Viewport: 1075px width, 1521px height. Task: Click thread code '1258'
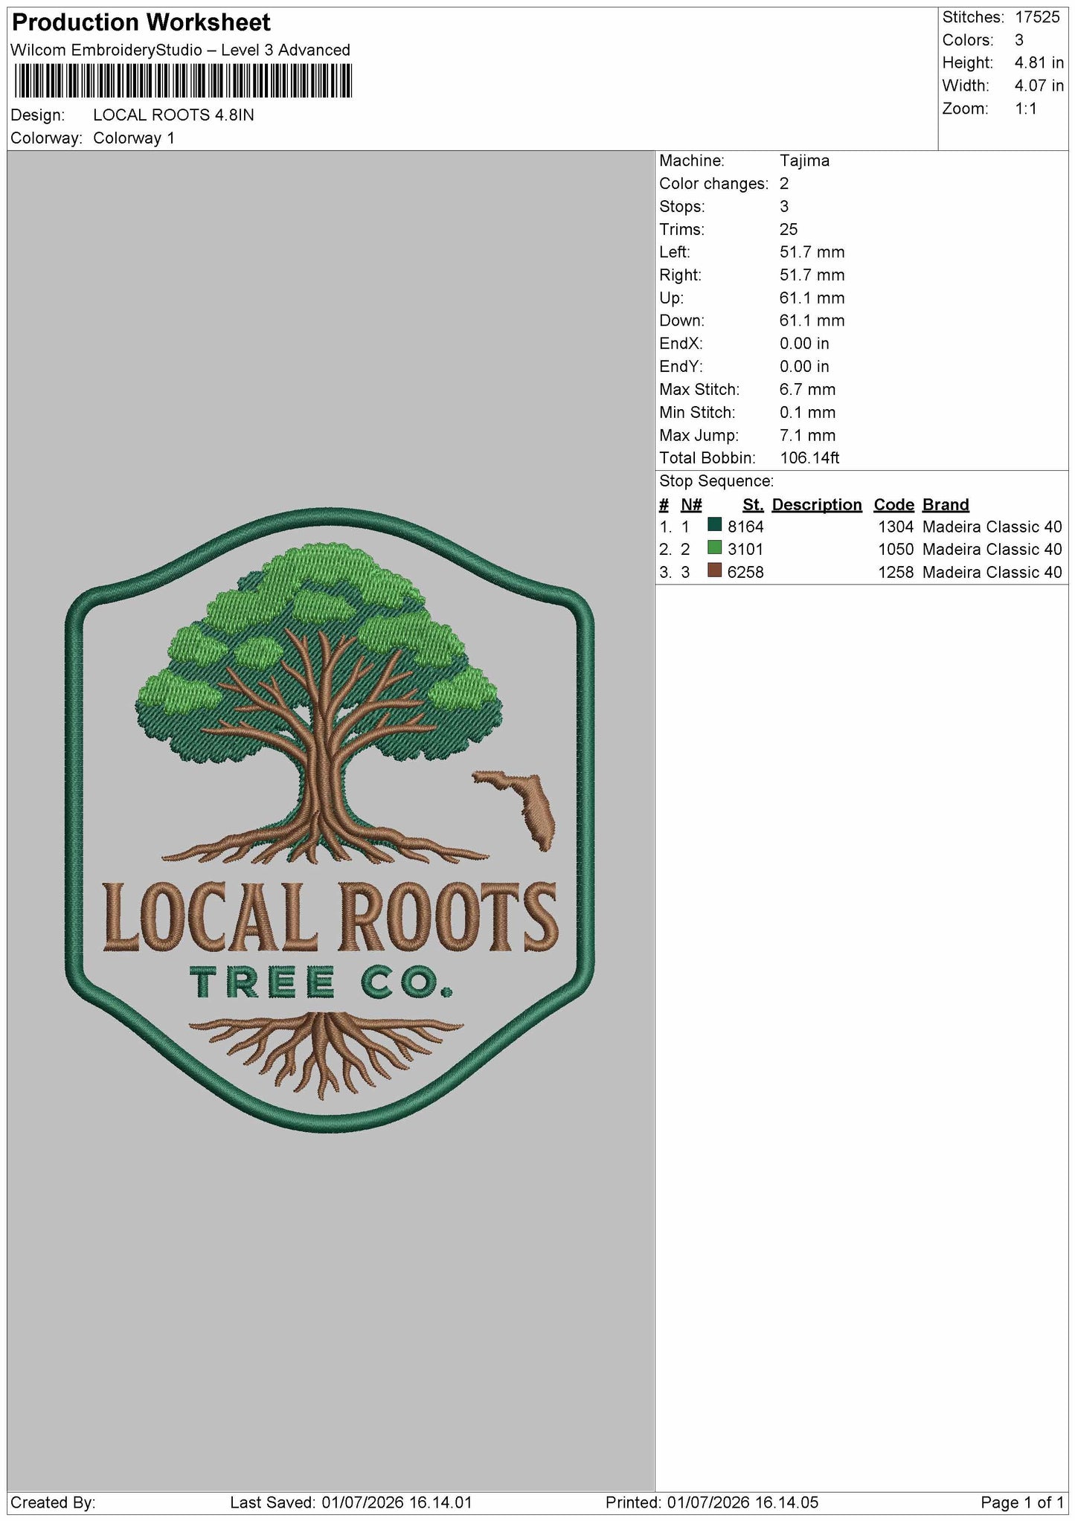pos(896,572)
